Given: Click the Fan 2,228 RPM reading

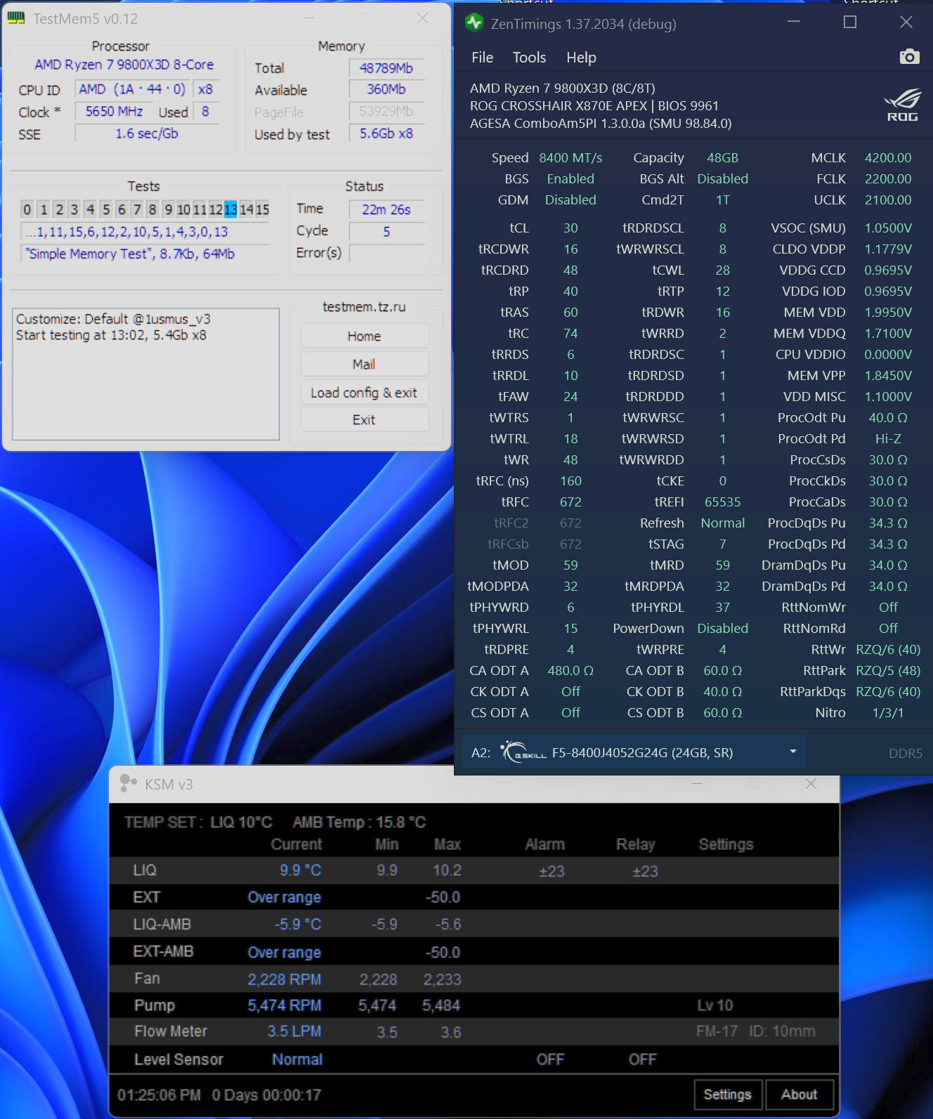Looking at the screenshot, I should click(285, 979).
